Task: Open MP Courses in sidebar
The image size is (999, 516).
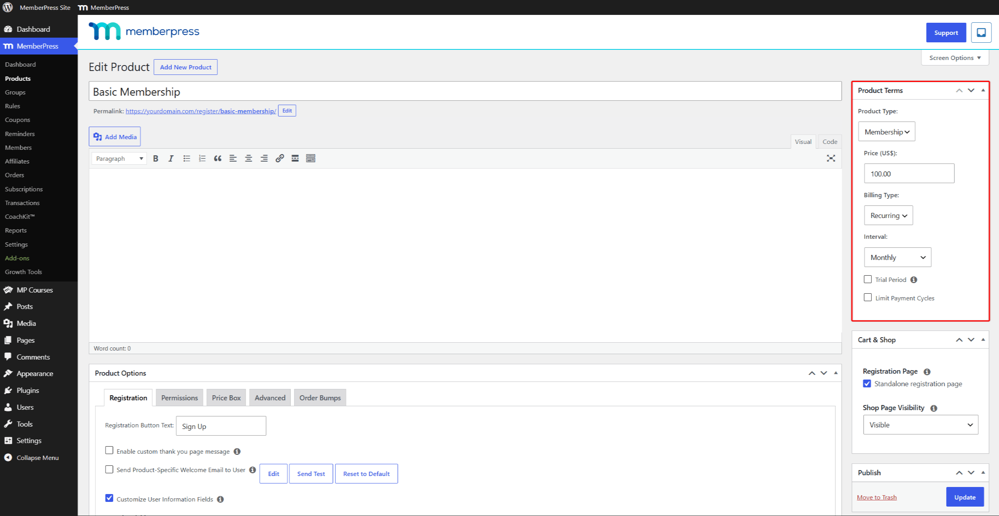Action: pyautogui.click(x=35, y=290)
